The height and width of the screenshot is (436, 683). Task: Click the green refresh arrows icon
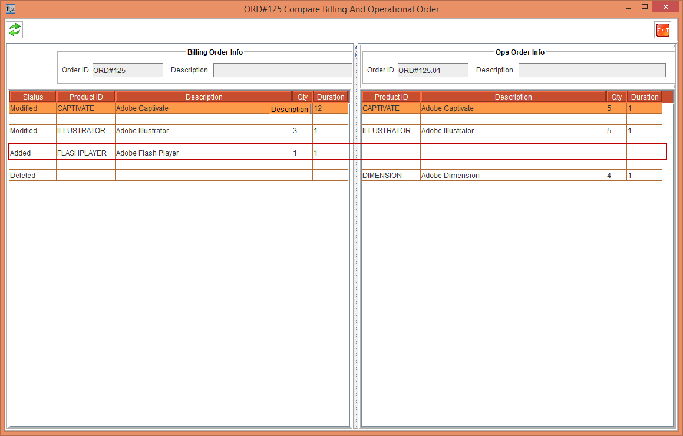(15, 29)
